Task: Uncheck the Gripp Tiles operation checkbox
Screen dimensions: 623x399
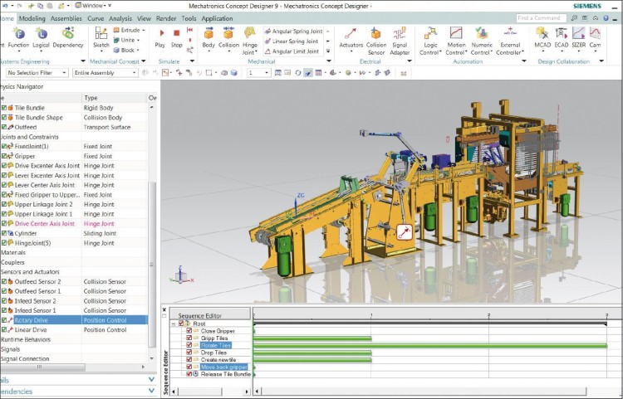Action: click(x=189, y=338)
